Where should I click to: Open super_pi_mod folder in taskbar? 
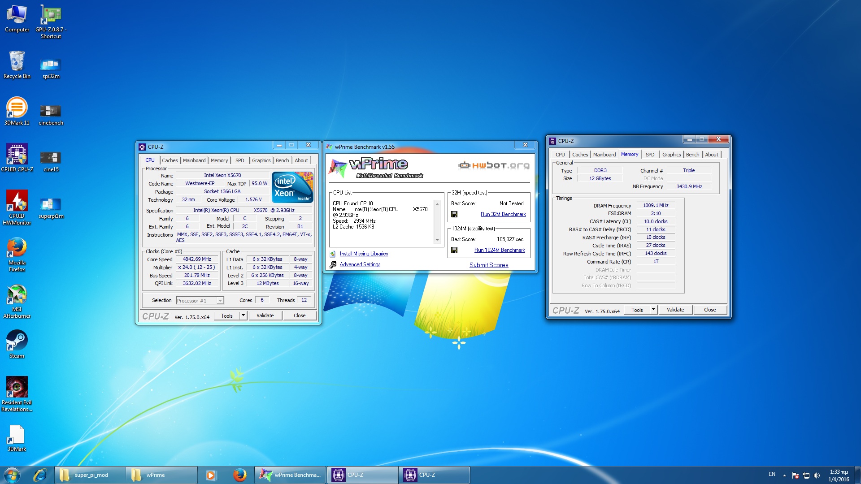click(90, 475)
